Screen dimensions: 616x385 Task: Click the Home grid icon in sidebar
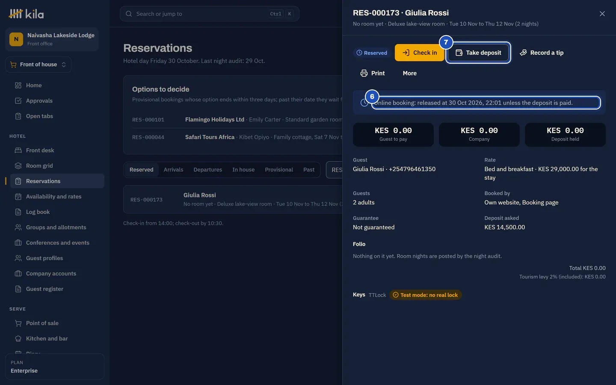[18, 85]
